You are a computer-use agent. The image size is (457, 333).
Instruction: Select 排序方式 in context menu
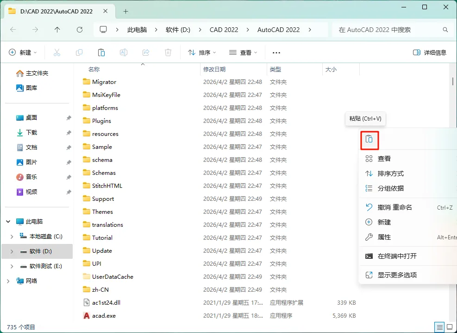tap(408, 173)
